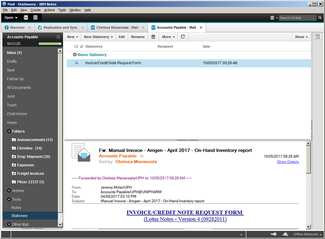325x239 pixels.
Task: Switch to the Discover tab
Action: [17, 27]
